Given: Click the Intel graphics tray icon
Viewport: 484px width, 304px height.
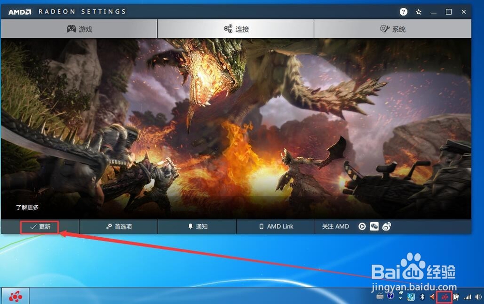Looking at the screenshot, I should tap(411, 297).
